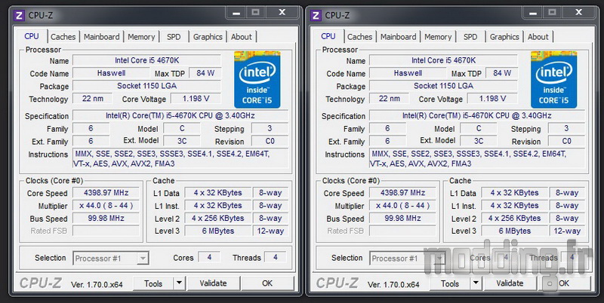Image resolution: width=604 pixels, height=303 pixels.
Task: Click the Intel Core i5 logo in left window
Action: point(257,80)
